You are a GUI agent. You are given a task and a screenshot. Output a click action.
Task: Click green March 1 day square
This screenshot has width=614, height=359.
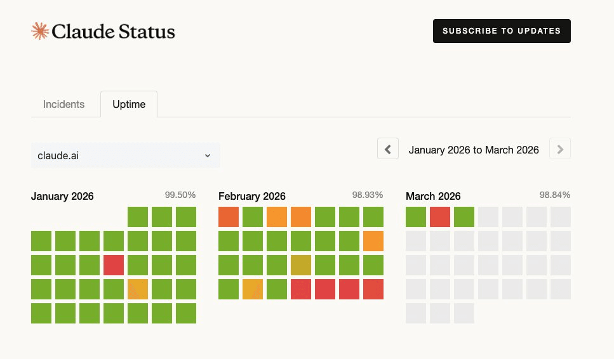pyautogui.click(x=416, y=217)
